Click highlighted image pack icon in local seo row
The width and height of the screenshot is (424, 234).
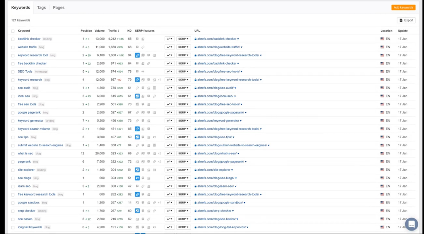137,96
